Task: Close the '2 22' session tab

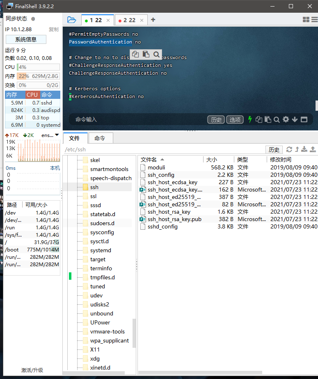Action: pyautogui.click(x=142, y=21)
